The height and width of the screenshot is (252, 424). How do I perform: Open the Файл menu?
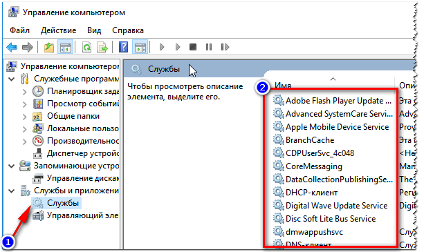20,30
